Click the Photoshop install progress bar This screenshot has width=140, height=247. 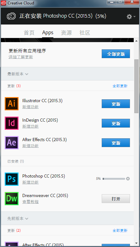pyautogui.click(x=114, y=178)
